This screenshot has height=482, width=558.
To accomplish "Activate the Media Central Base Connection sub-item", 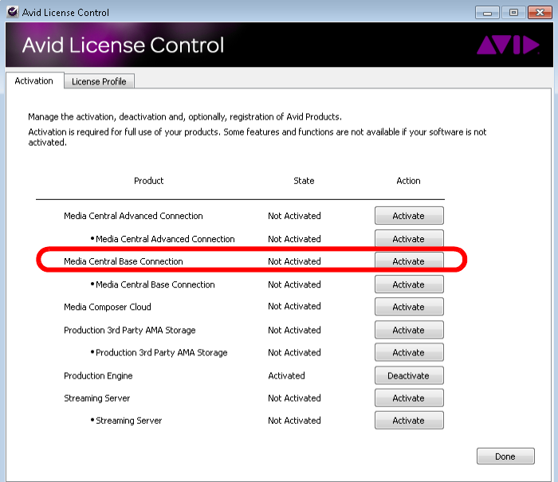I will [x=409, y=284].
